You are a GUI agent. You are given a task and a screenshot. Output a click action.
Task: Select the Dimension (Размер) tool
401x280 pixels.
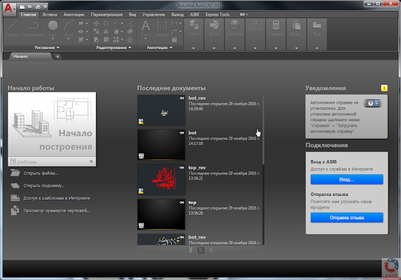[x=162, y=29]
